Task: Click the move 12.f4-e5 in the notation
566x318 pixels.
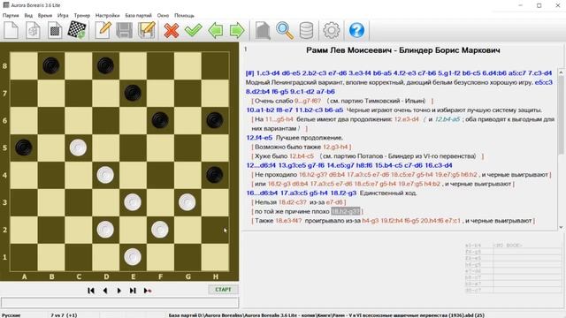Action: pos(259,138)
